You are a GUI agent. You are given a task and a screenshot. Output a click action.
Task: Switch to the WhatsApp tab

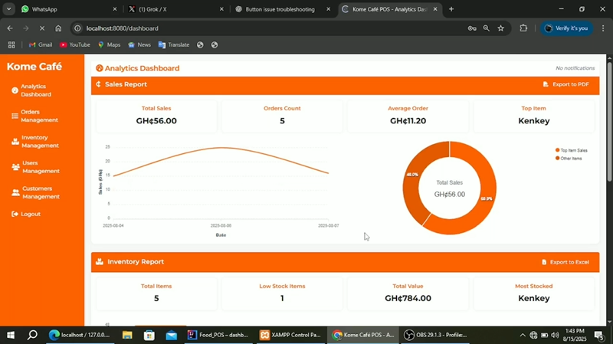[69, 9]
